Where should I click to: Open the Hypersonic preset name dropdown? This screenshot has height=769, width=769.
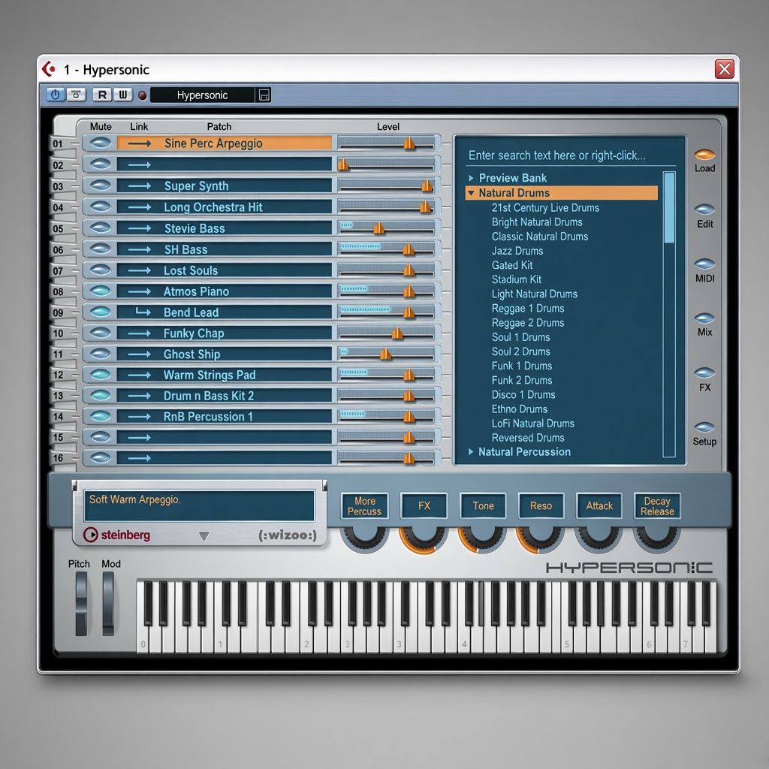click(x=203, y=95)
